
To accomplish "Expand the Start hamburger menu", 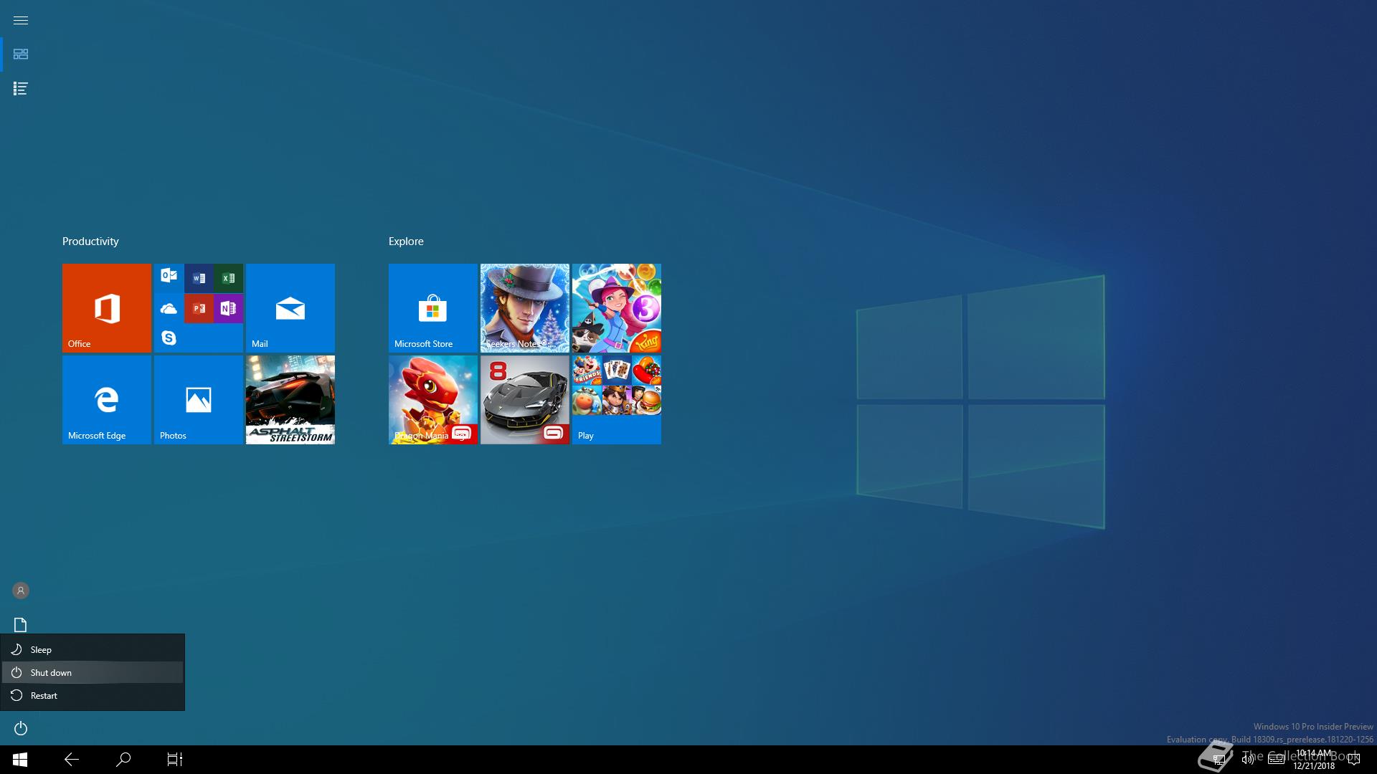I will (20, 20).
